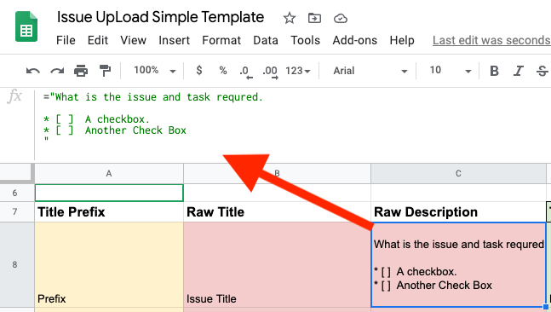Screen dimensions: 551x312
Task: Select the empty cell A6
Action: (109, 193)
